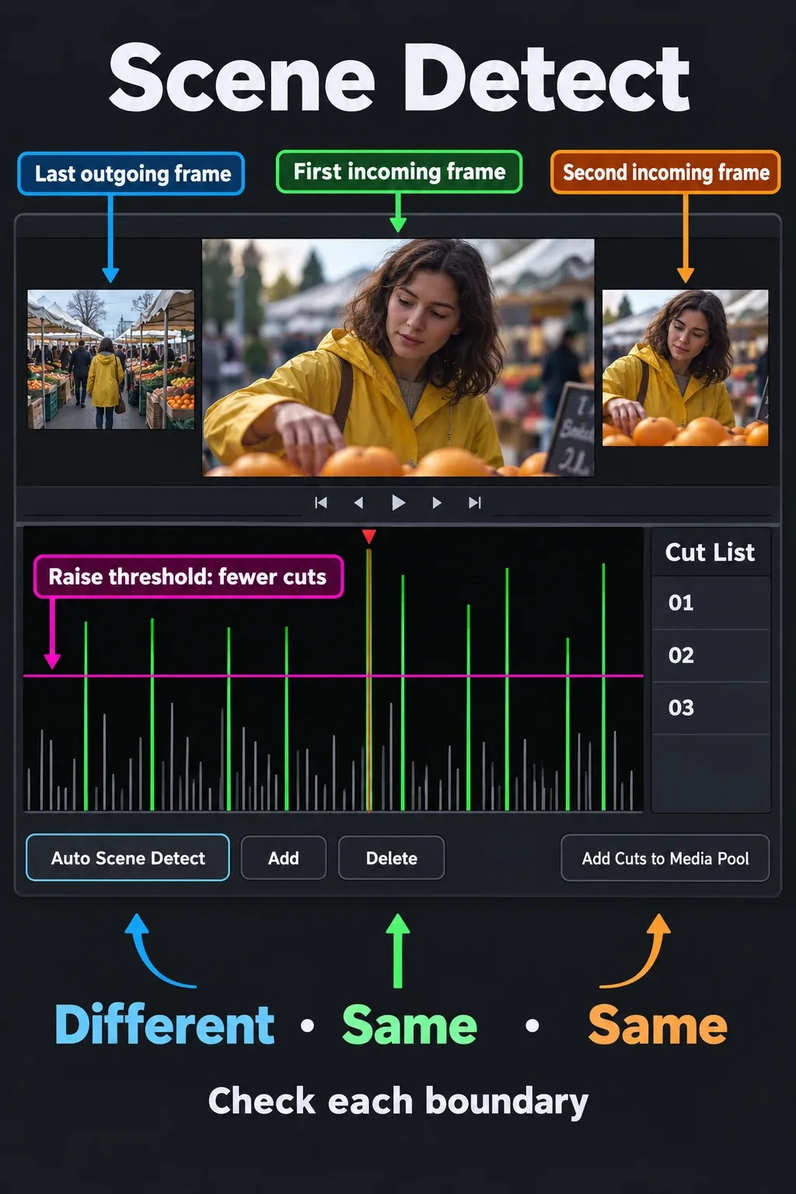The image size is (796, 1194).
Task: Step forward one frame
Action: pyautogui.click(x=436, y=503)
